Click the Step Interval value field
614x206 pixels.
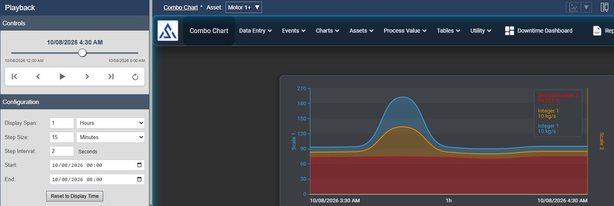click(62, 151)
